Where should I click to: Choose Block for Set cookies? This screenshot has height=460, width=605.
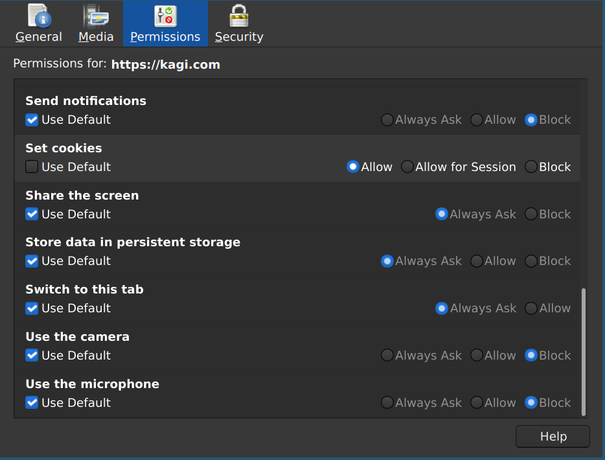[531, 167]
